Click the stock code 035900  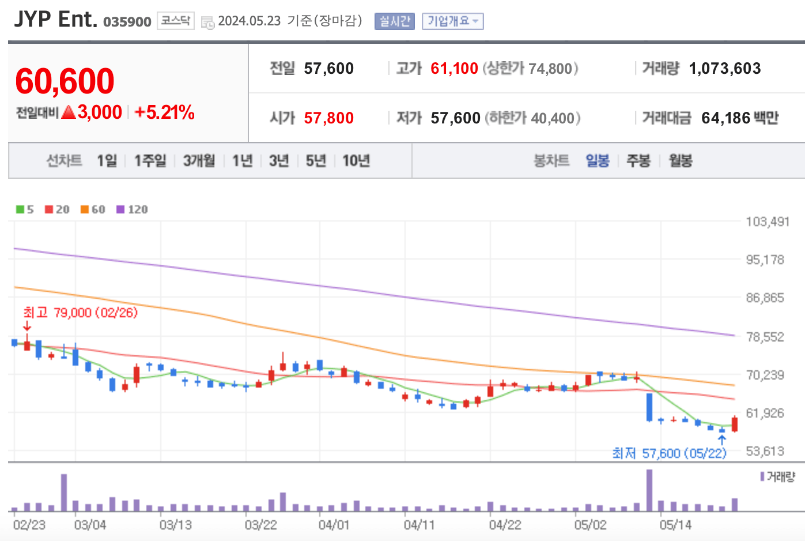127,22
